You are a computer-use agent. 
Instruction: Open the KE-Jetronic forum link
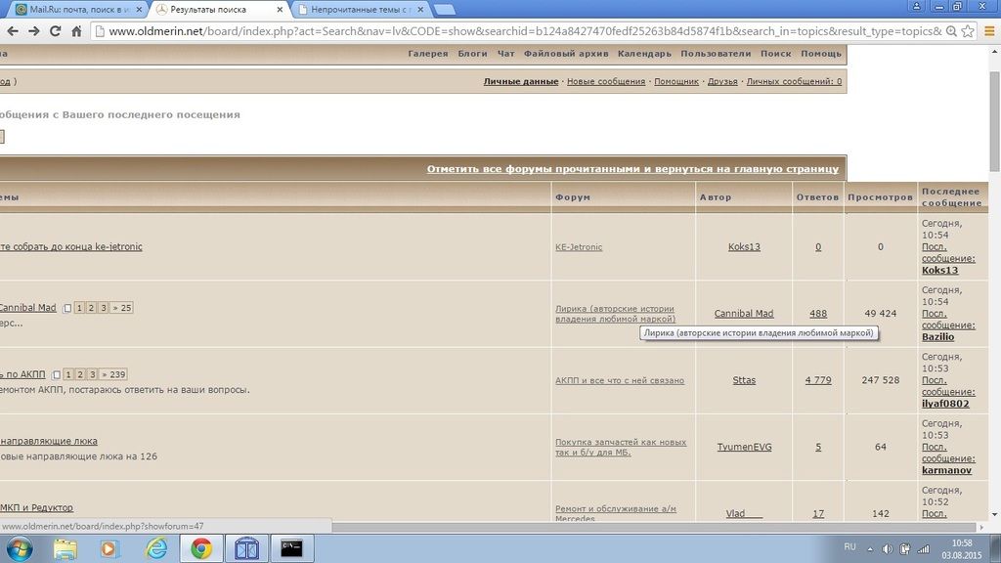click(579, 247)
